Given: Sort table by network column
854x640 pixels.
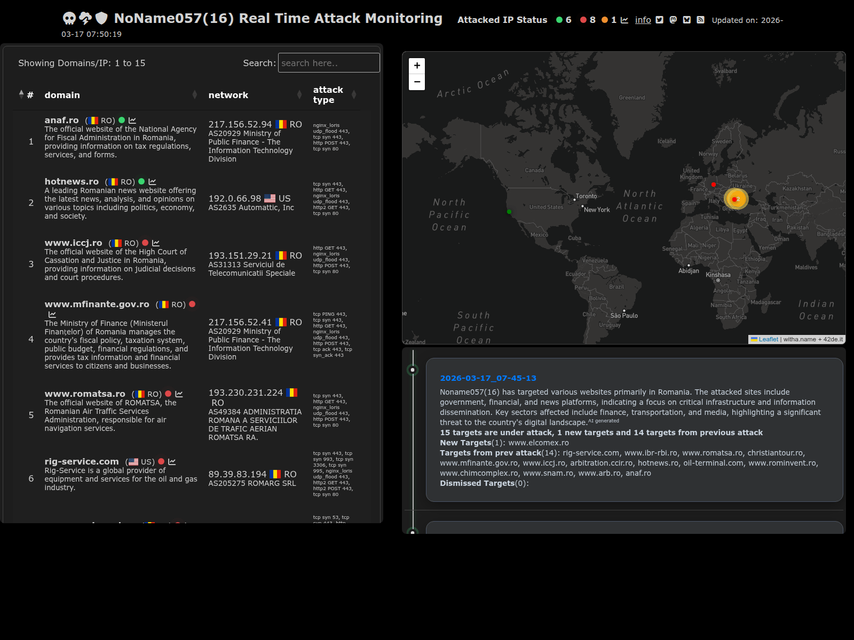Looking at the screenshot, I should pos(228,95).
